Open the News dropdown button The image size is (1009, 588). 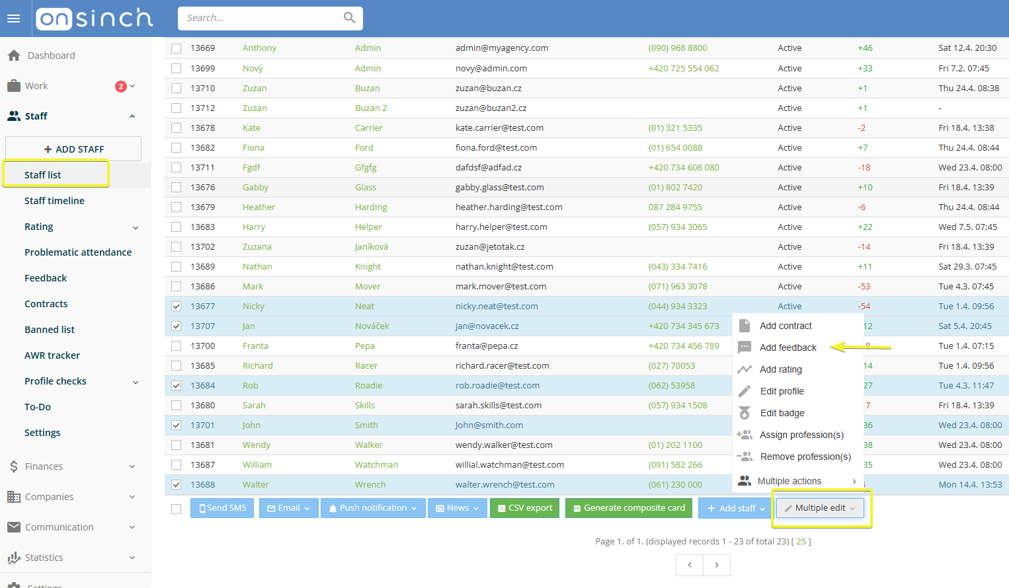pos(458,508)
